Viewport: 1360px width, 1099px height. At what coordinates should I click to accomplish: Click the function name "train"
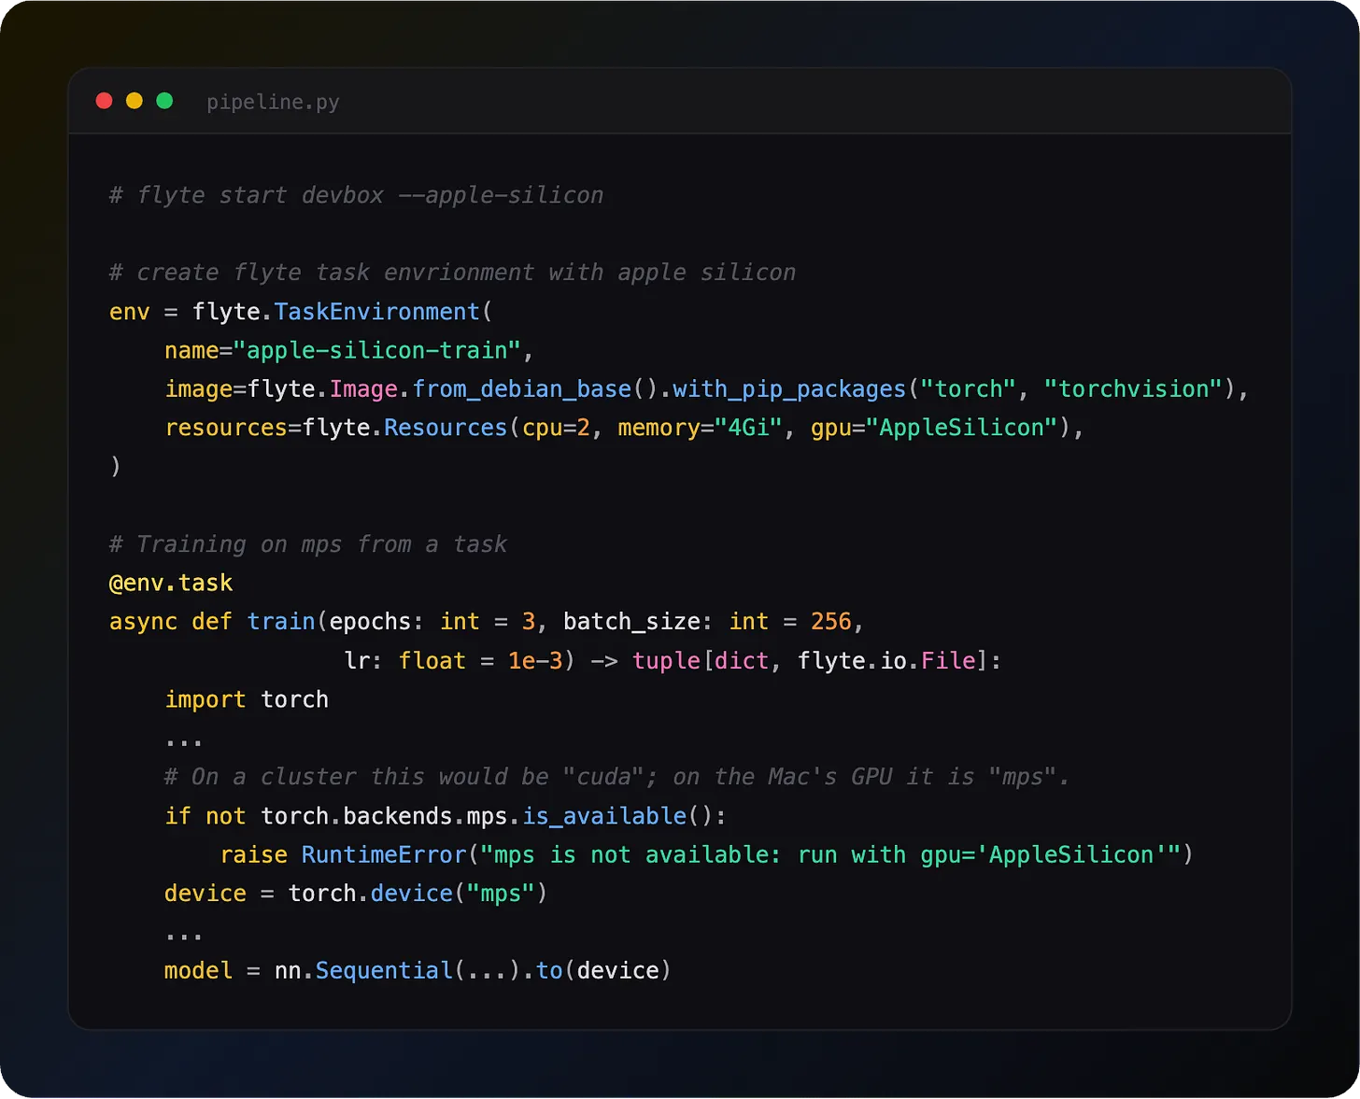281,622
